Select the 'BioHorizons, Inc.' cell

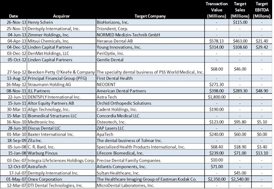(x=150, y=22)
